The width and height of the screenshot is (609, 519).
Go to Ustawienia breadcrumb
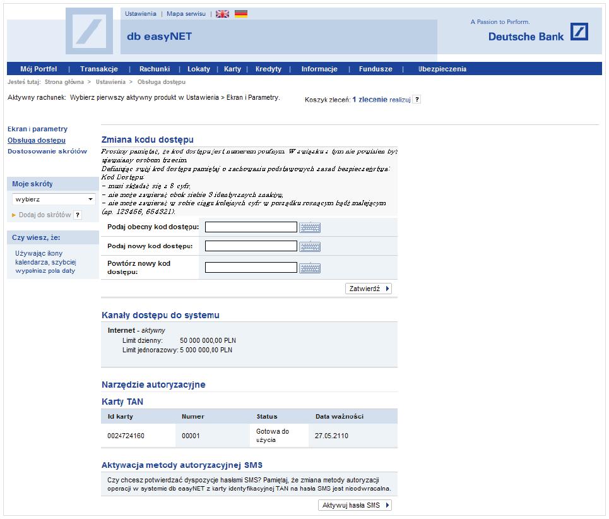(x=110, y=82)
